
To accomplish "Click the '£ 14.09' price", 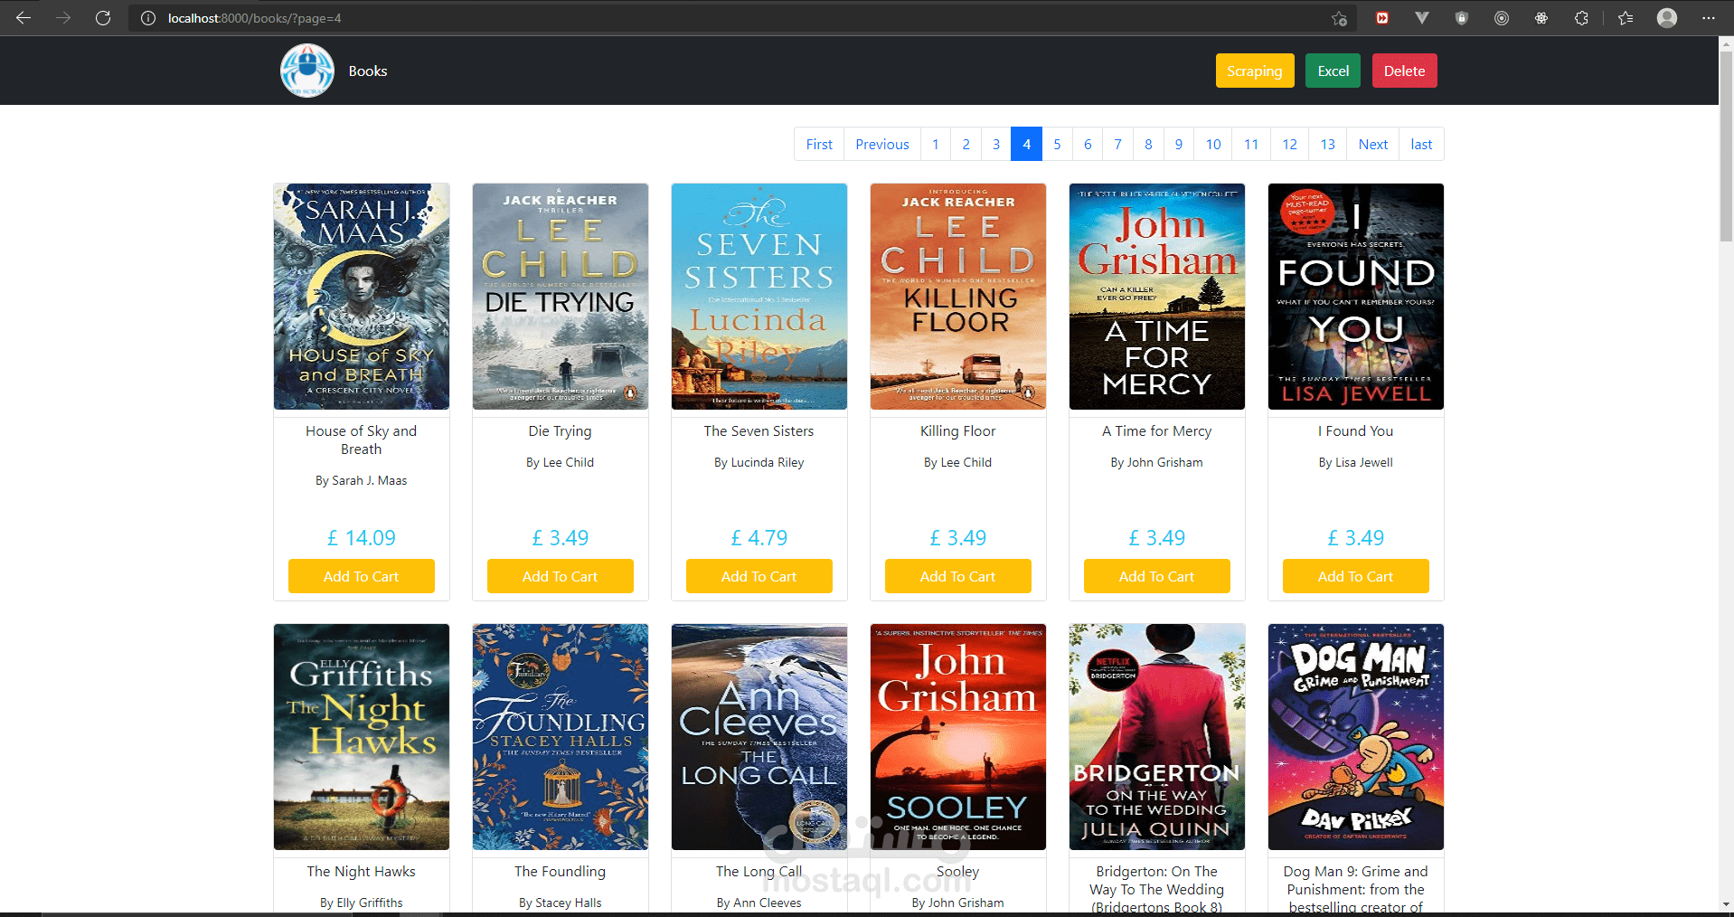I will 362,538.
